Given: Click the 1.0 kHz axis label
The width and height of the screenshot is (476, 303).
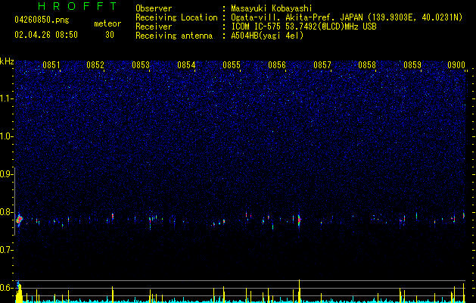Looking at the screenshot, I should coord(6,136).
